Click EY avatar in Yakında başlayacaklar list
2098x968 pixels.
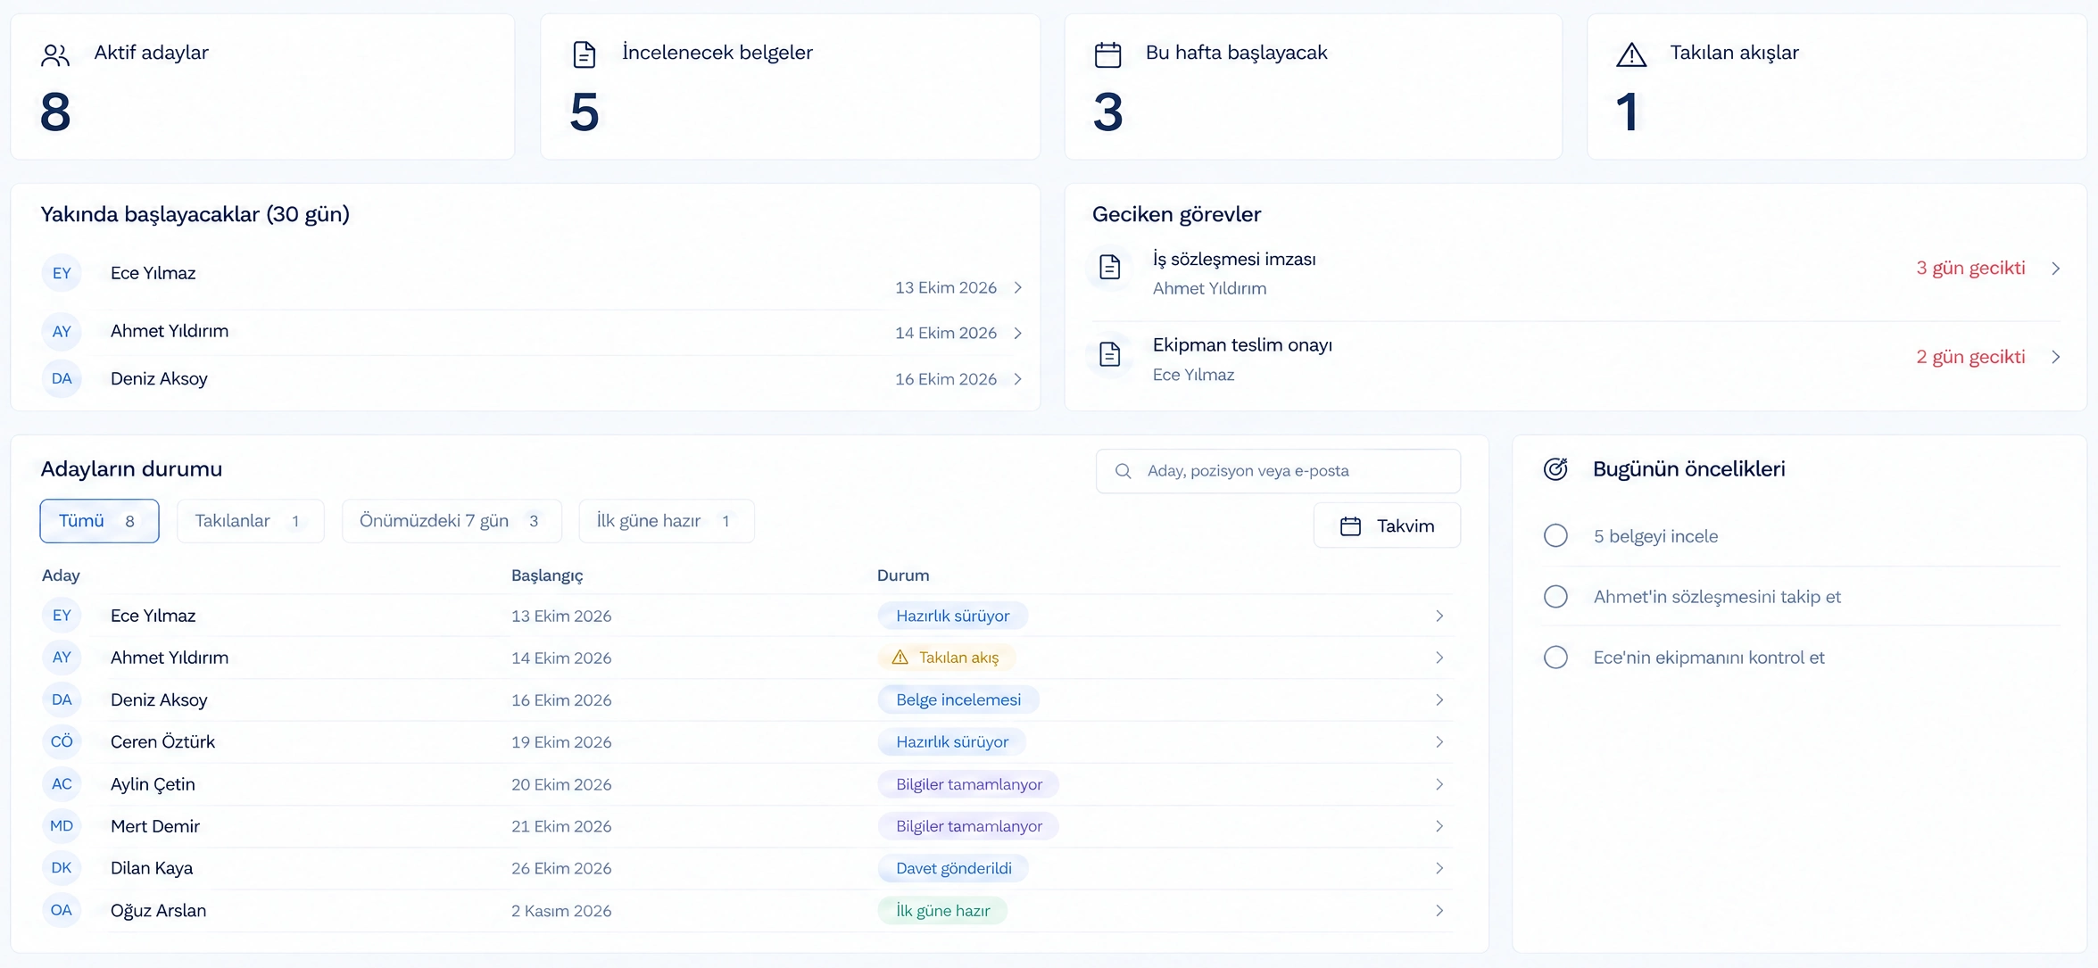(62, 273)
